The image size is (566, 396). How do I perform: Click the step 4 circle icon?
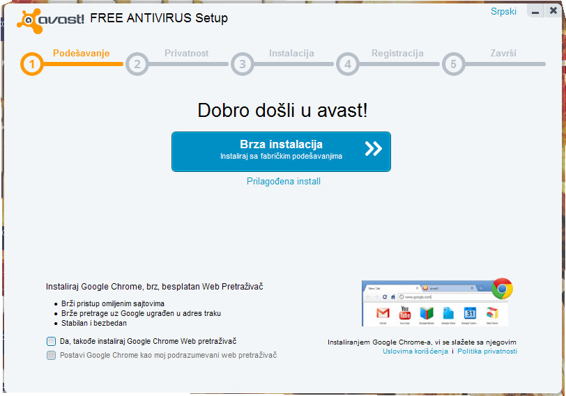[348, 64]
